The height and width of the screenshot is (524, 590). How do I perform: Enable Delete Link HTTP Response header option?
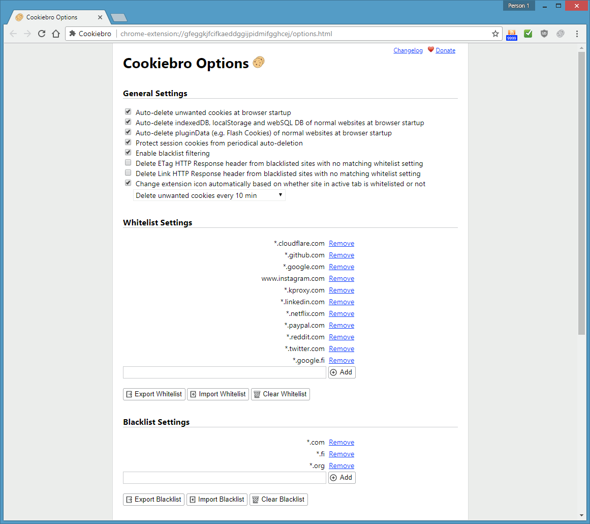[x=128, y=173]
